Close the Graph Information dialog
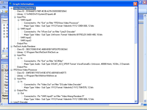 [x=135, y=4]
